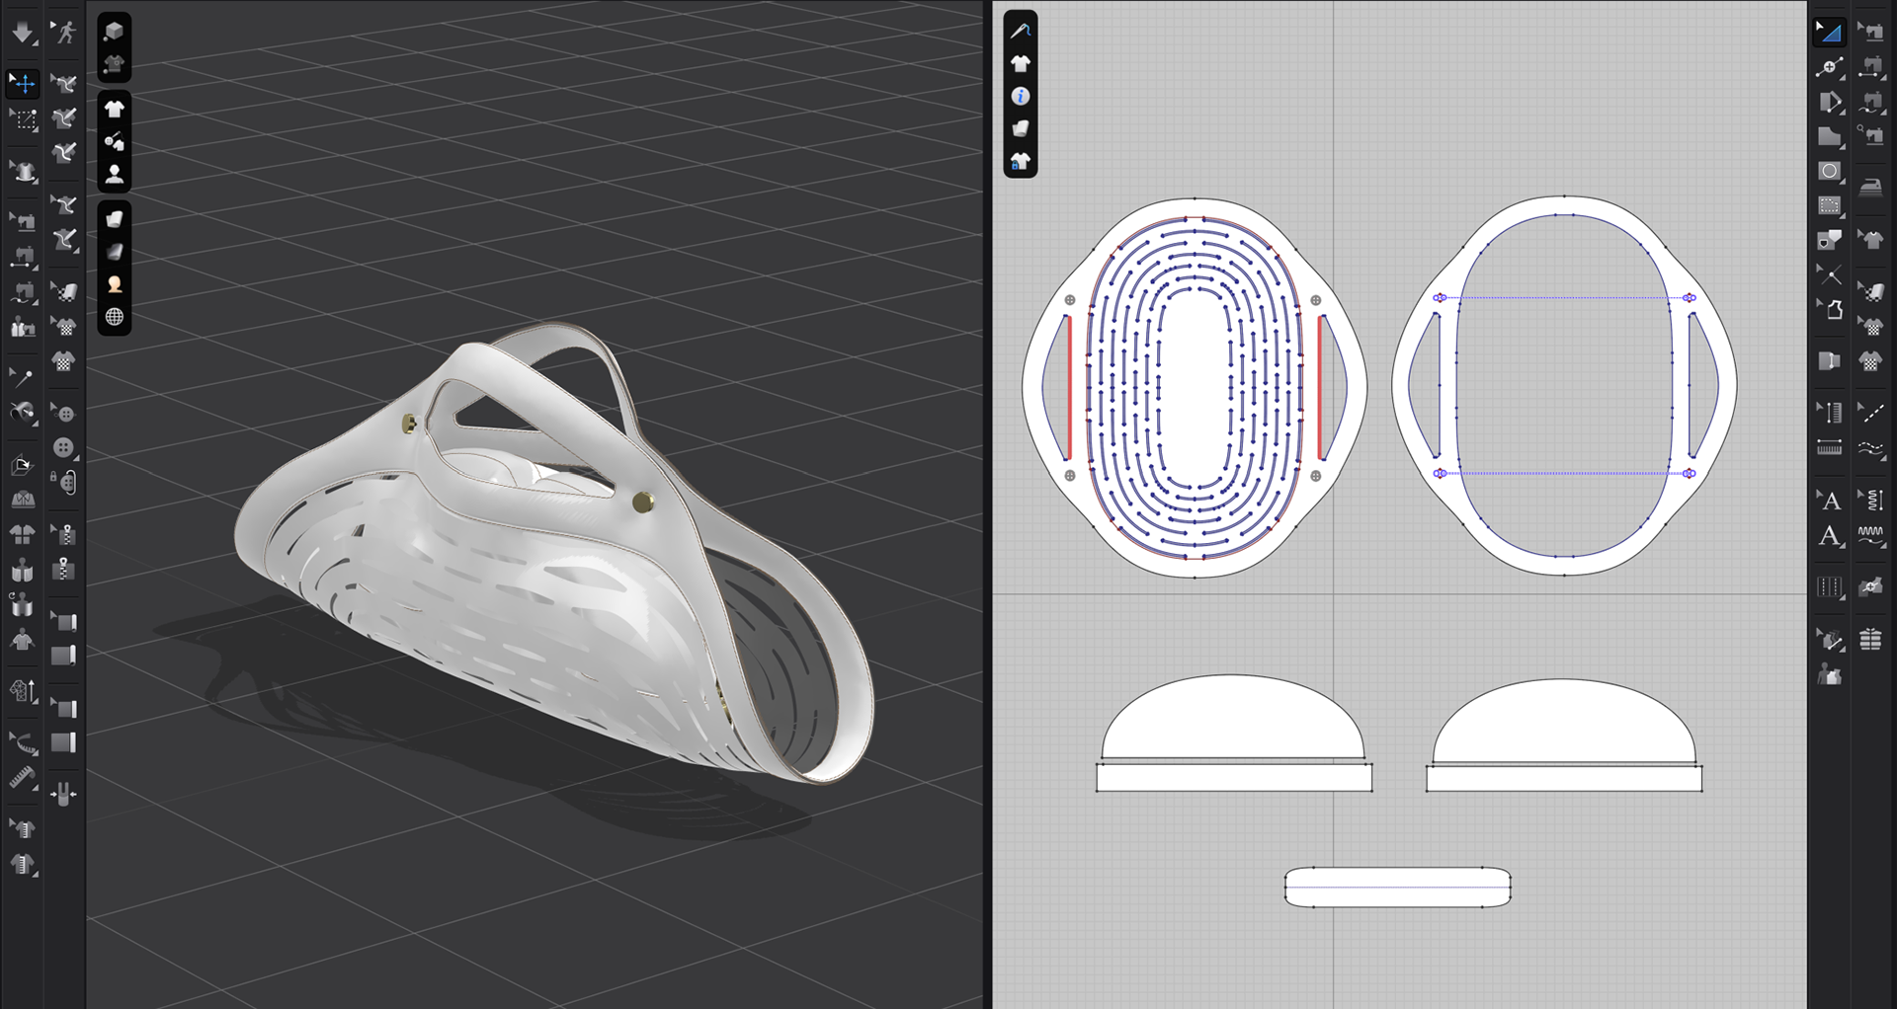This screenshot has height=1009, width=1897.
Task: Select the Internal Rectangle dashed tool
Action: 1829,205
